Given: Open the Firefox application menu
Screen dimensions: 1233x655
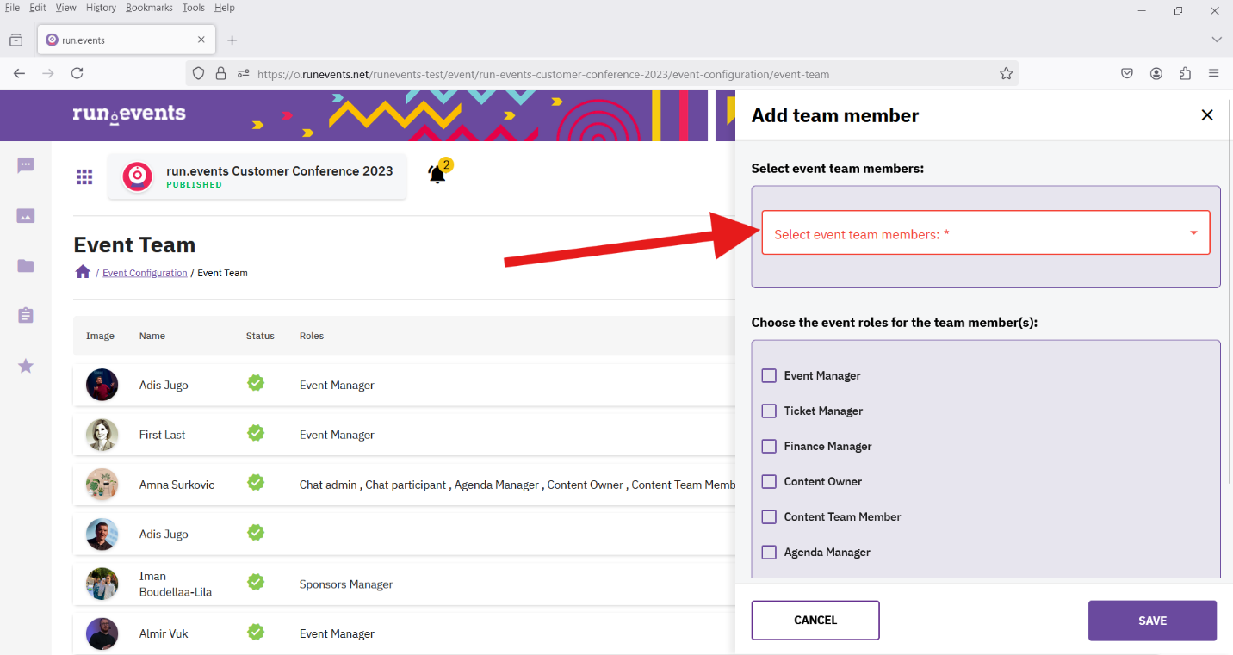Looking at the screenshot, I should 1214,74.
